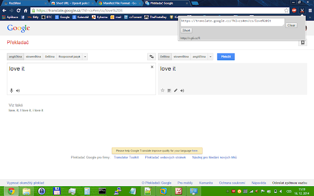This screenshot has height=196, width=314.
Task: Star the translation to save to phrasebook
Action: [x=162, y=90]
